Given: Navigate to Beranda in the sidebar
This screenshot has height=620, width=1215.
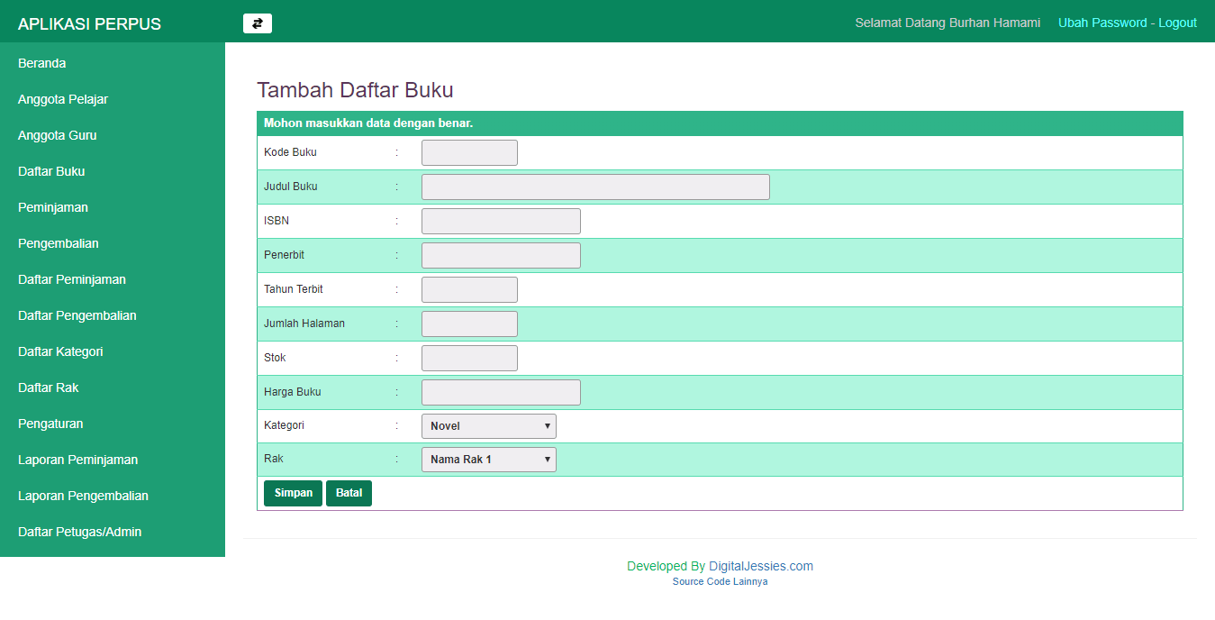Looking at the screenshot, I should pyautogui.click(x=41, y=63).
